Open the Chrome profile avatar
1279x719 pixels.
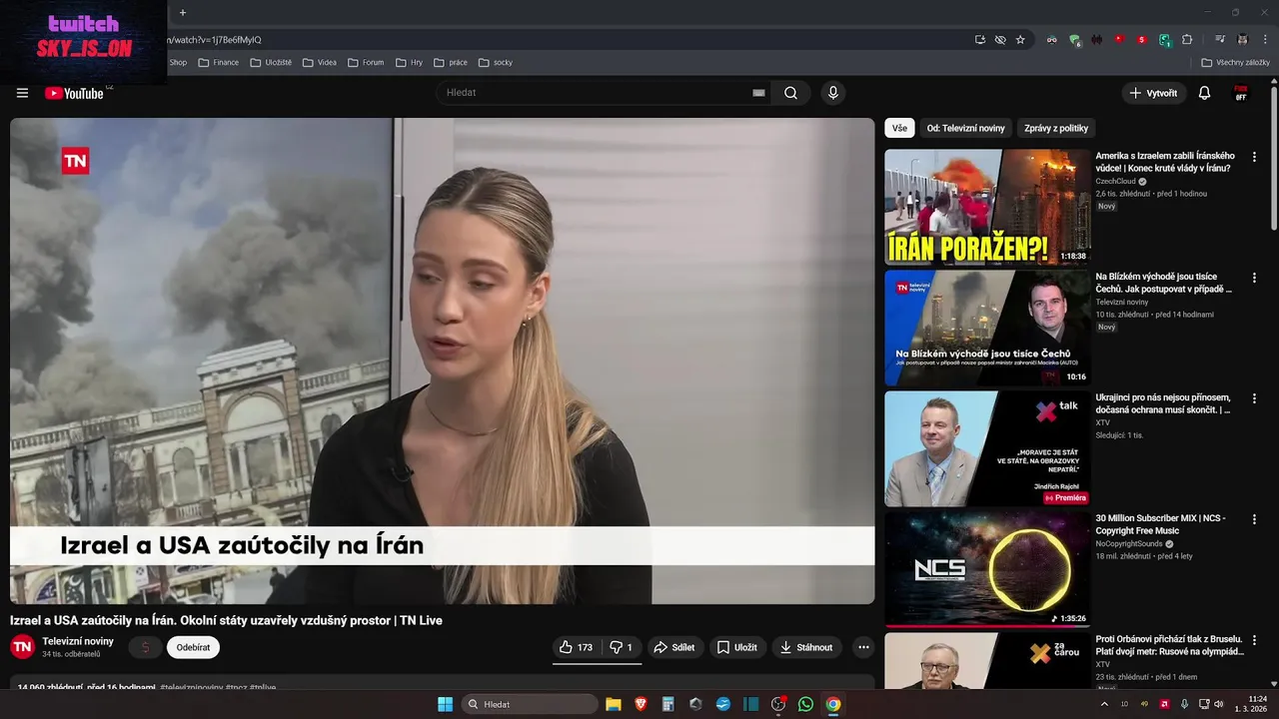point(1242,40)
